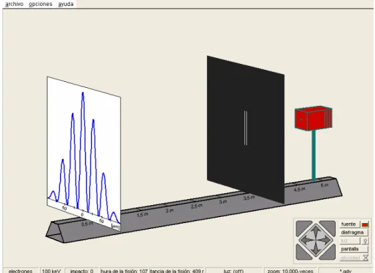Click the left arrow of view control

(x=306, y=240)
